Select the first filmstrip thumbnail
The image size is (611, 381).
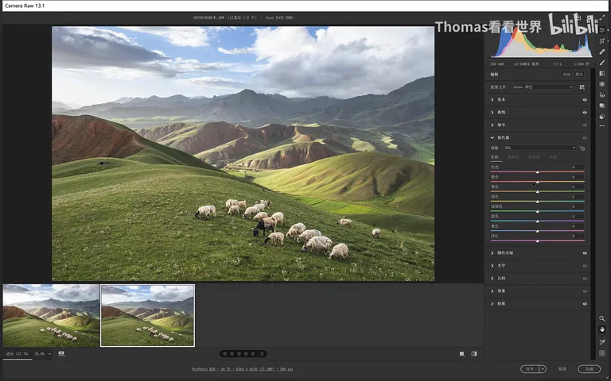point(51,315)
